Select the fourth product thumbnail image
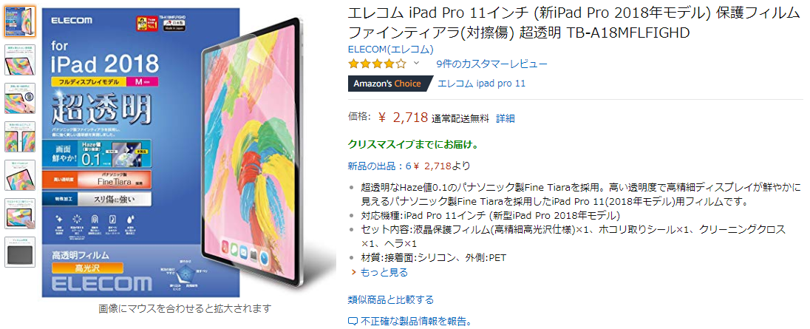This screenshot has width=810, height=329. (x=20, y=137)
